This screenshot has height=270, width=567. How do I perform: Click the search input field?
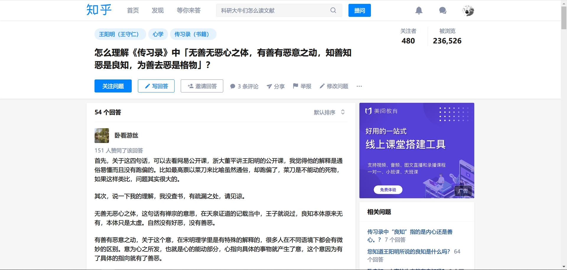[272, 10]
